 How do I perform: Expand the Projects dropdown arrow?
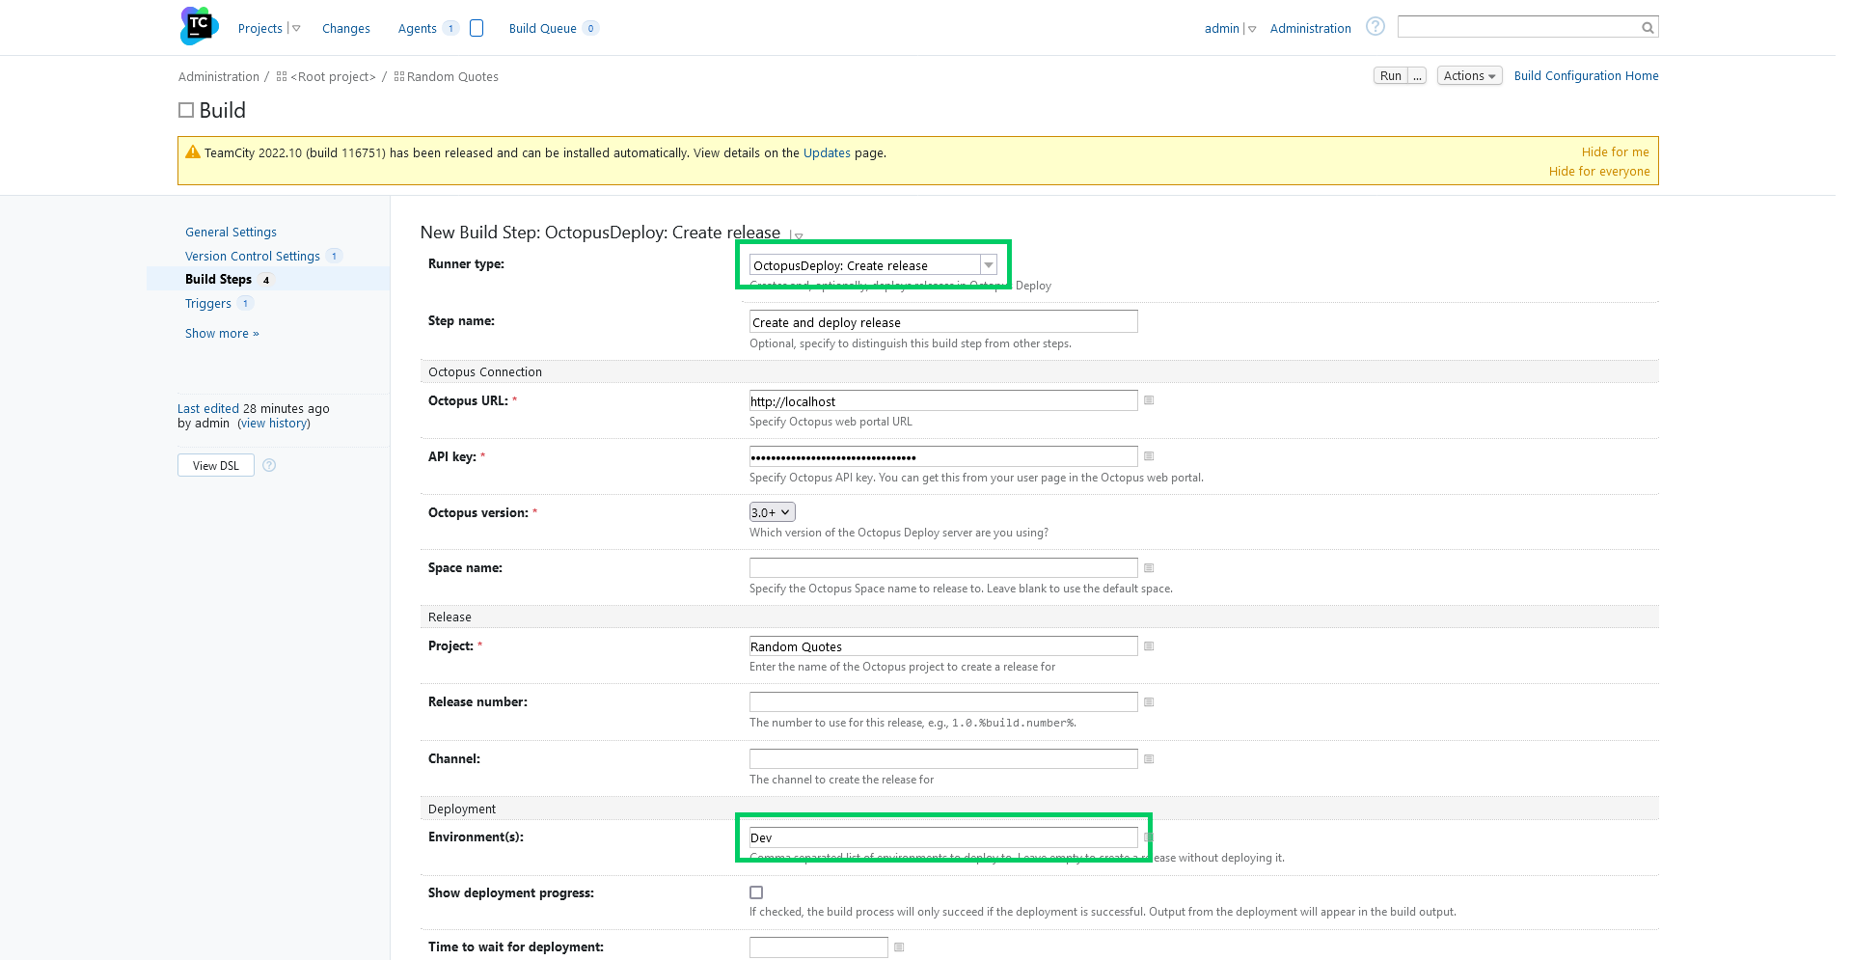tap(295, 29)
